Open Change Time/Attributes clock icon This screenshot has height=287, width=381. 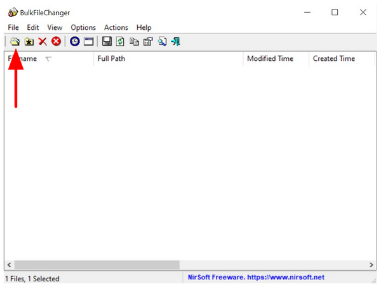[x=74, y=41]
